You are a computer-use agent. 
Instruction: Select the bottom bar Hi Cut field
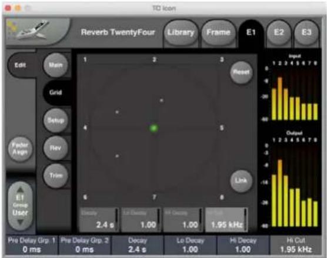point(296,245)
